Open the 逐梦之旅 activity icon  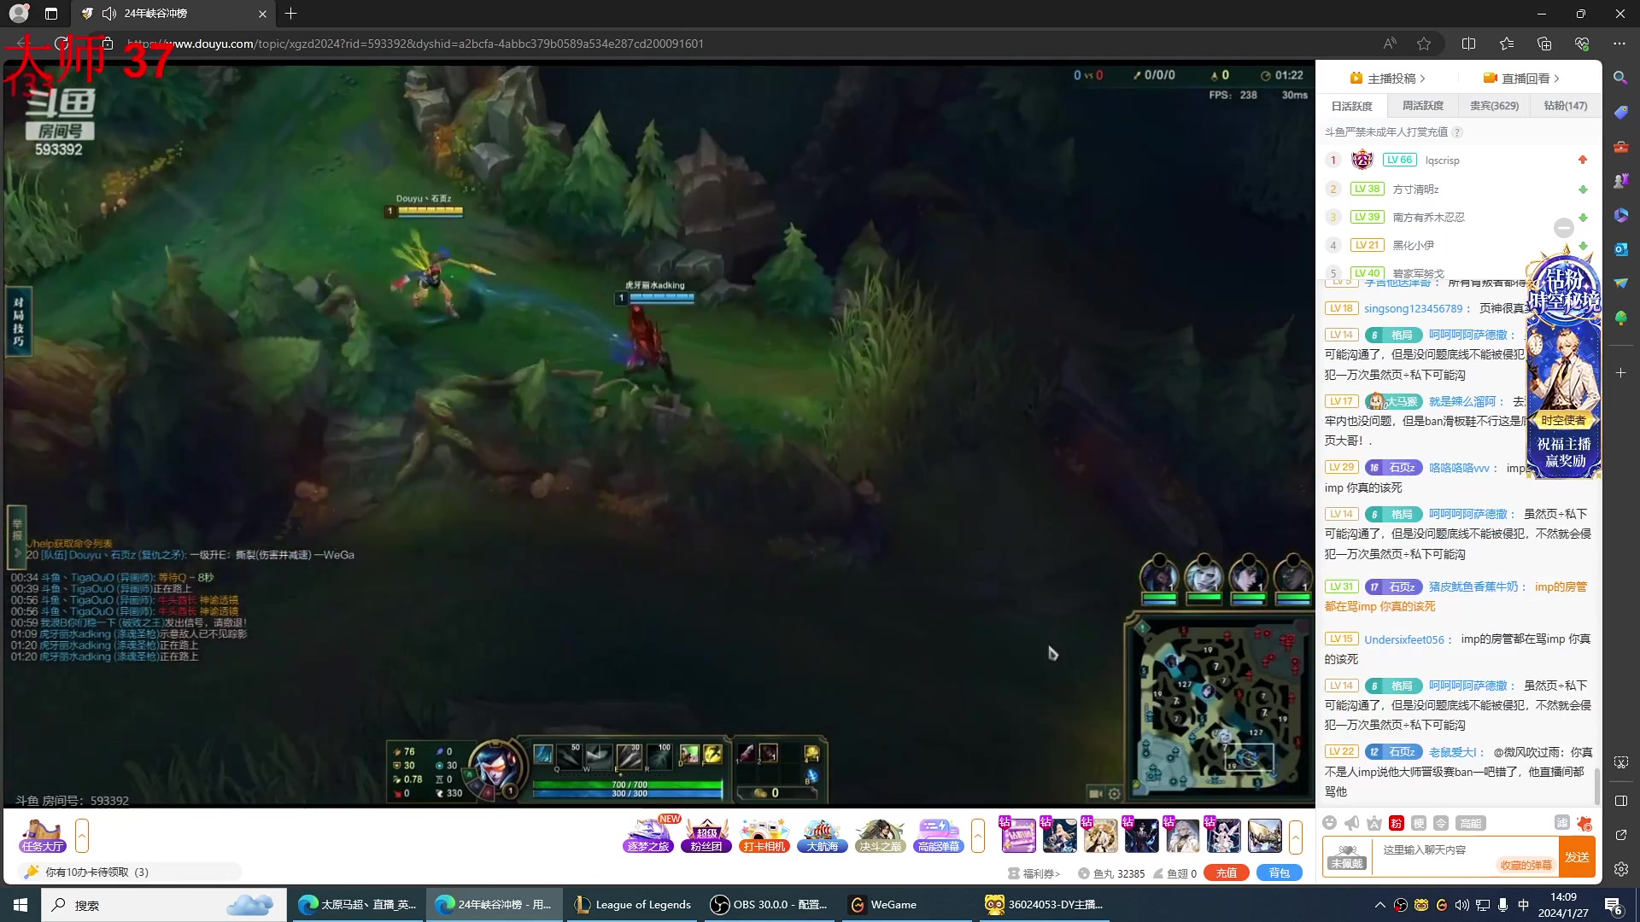tap(648, 836)
